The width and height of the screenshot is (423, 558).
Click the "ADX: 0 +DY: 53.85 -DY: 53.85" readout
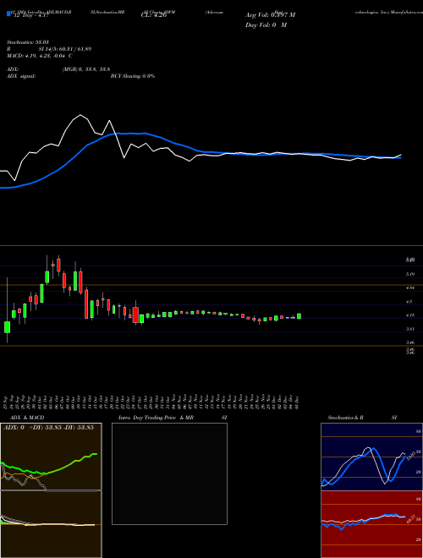click(48, 428)
